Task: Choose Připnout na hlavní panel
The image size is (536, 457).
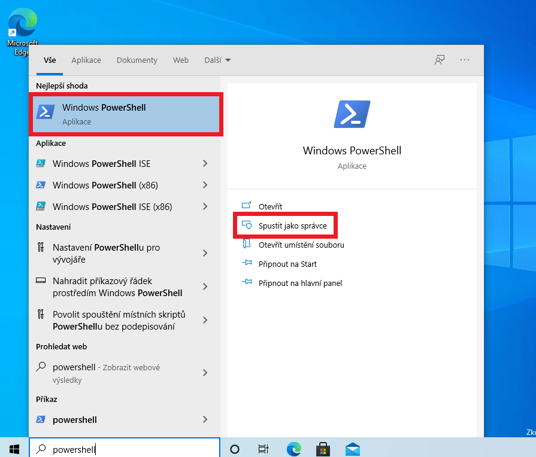Action: pyautogui.click(x=299, y=283)
